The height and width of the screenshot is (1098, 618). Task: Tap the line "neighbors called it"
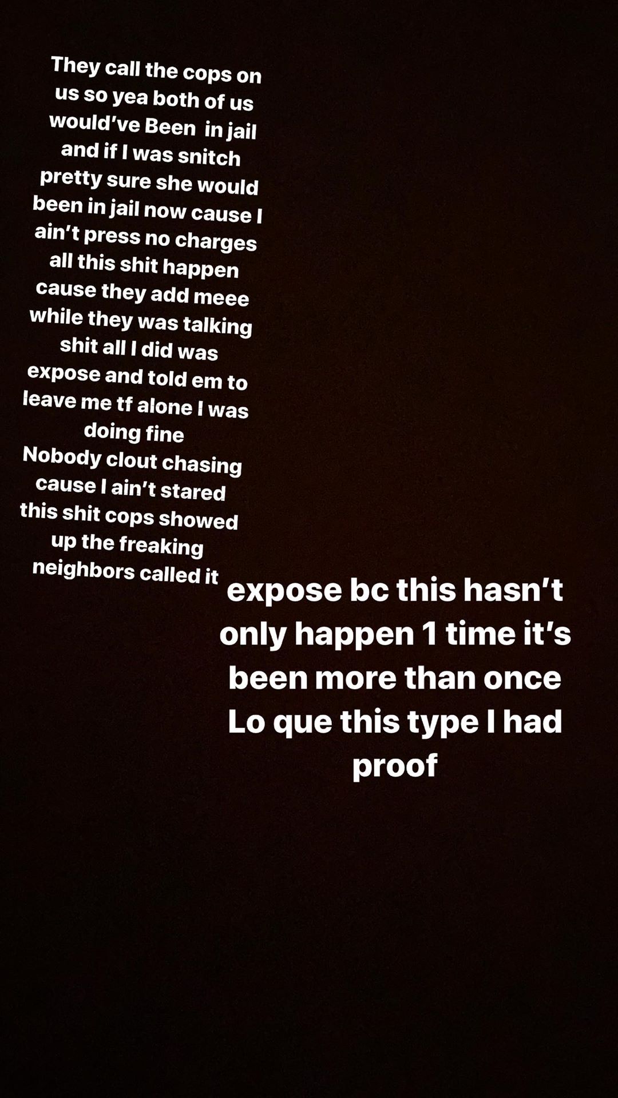click(x=125, y=572)
